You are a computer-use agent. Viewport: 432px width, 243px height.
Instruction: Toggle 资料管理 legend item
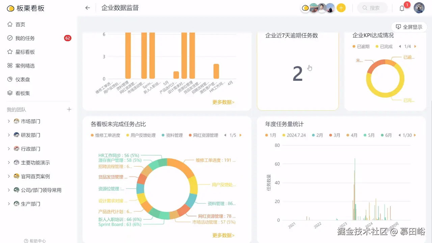pos(172,135)
